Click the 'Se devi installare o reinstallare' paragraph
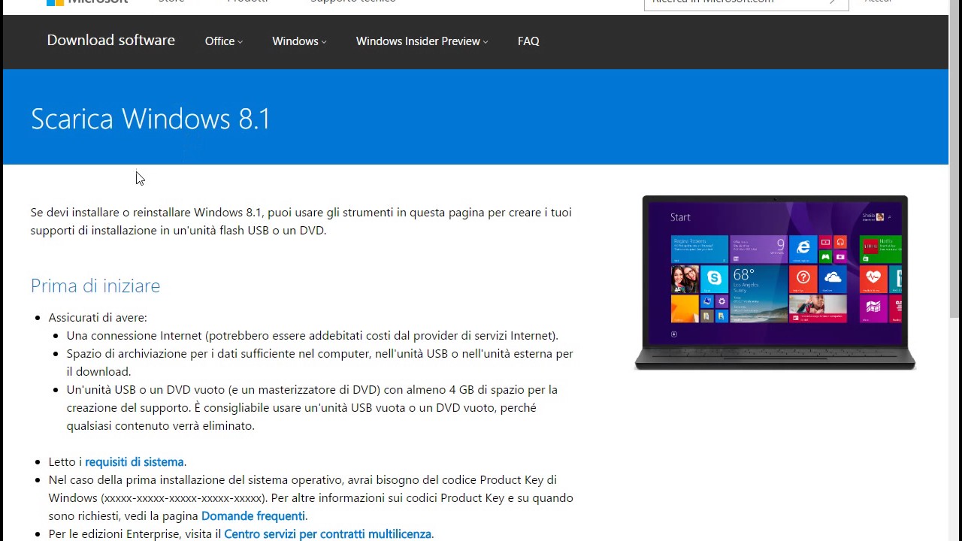The width and height of the screenshot is (962, 541). [301, 221]
